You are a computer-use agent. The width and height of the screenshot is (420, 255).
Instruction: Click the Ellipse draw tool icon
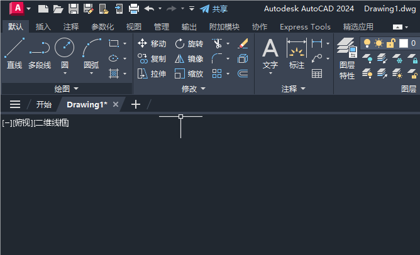[x=114, y=58]
